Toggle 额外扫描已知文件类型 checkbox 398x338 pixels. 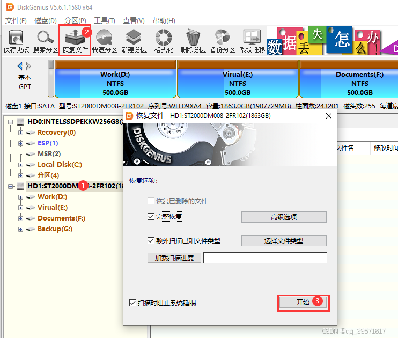tap(151, 240)
